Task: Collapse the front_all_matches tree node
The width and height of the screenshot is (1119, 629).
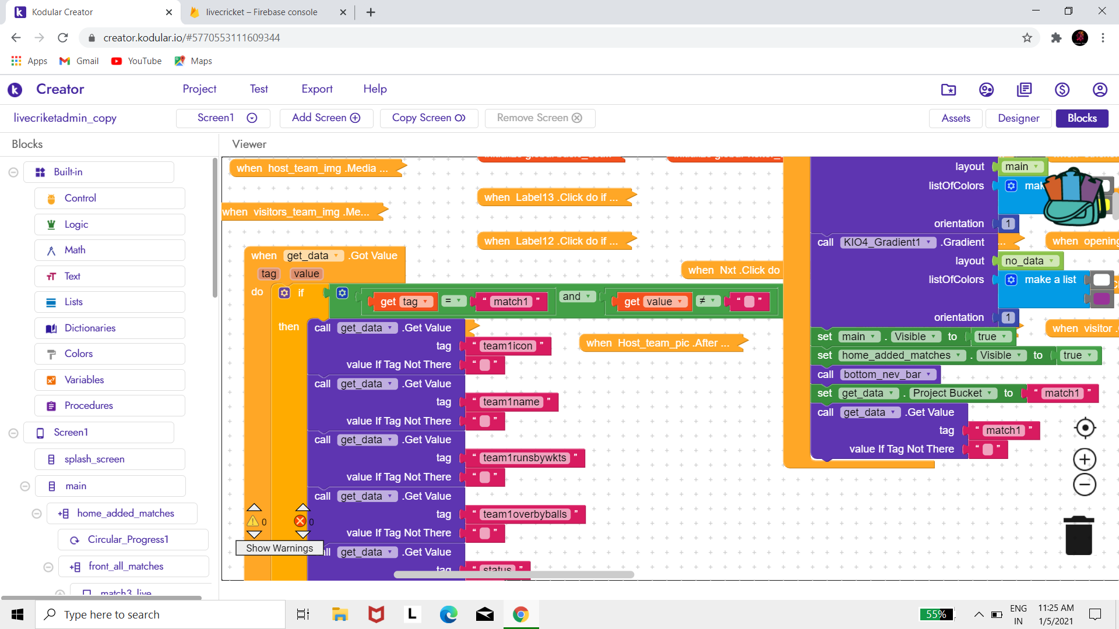Action: tap(48, 567)
